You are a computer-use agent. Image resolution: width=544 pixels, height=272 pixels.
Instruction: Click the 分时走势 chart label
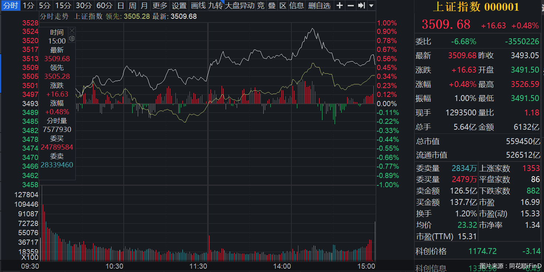click(54, 16)
